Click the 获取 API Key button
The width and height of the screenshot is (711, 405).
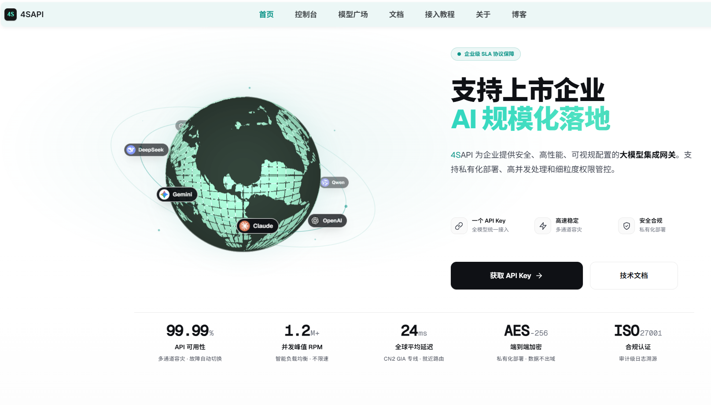tap(517, 275)
